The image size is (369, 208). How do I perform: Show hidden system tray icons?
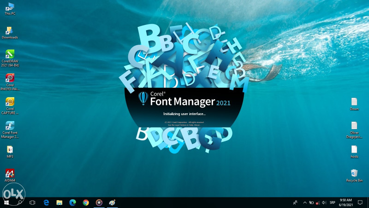305,202
